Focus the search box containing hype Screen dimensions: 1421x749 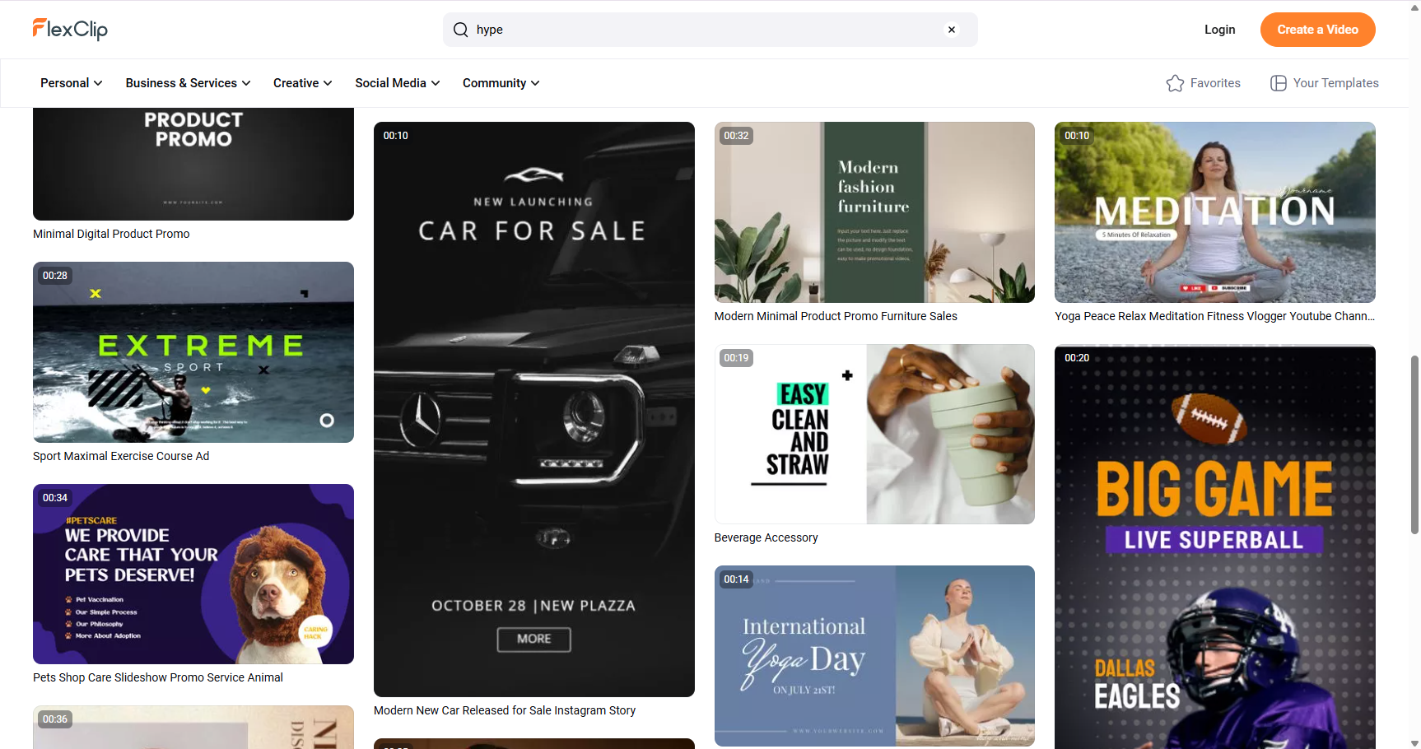point(710,30)
